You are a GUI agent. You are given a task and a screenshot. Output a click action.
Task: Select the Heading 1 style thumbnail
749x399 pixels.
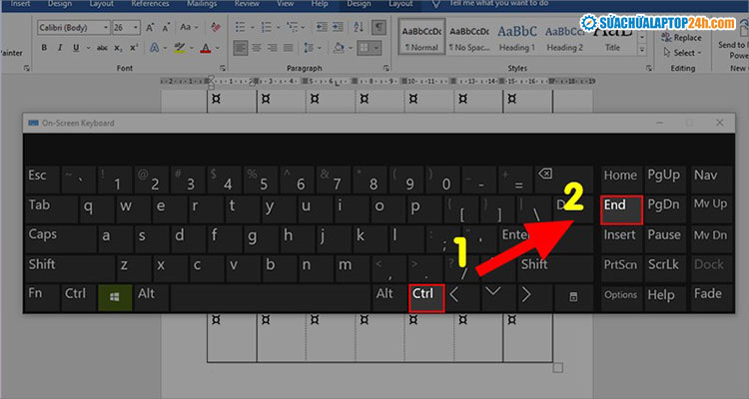pos(517,37)
